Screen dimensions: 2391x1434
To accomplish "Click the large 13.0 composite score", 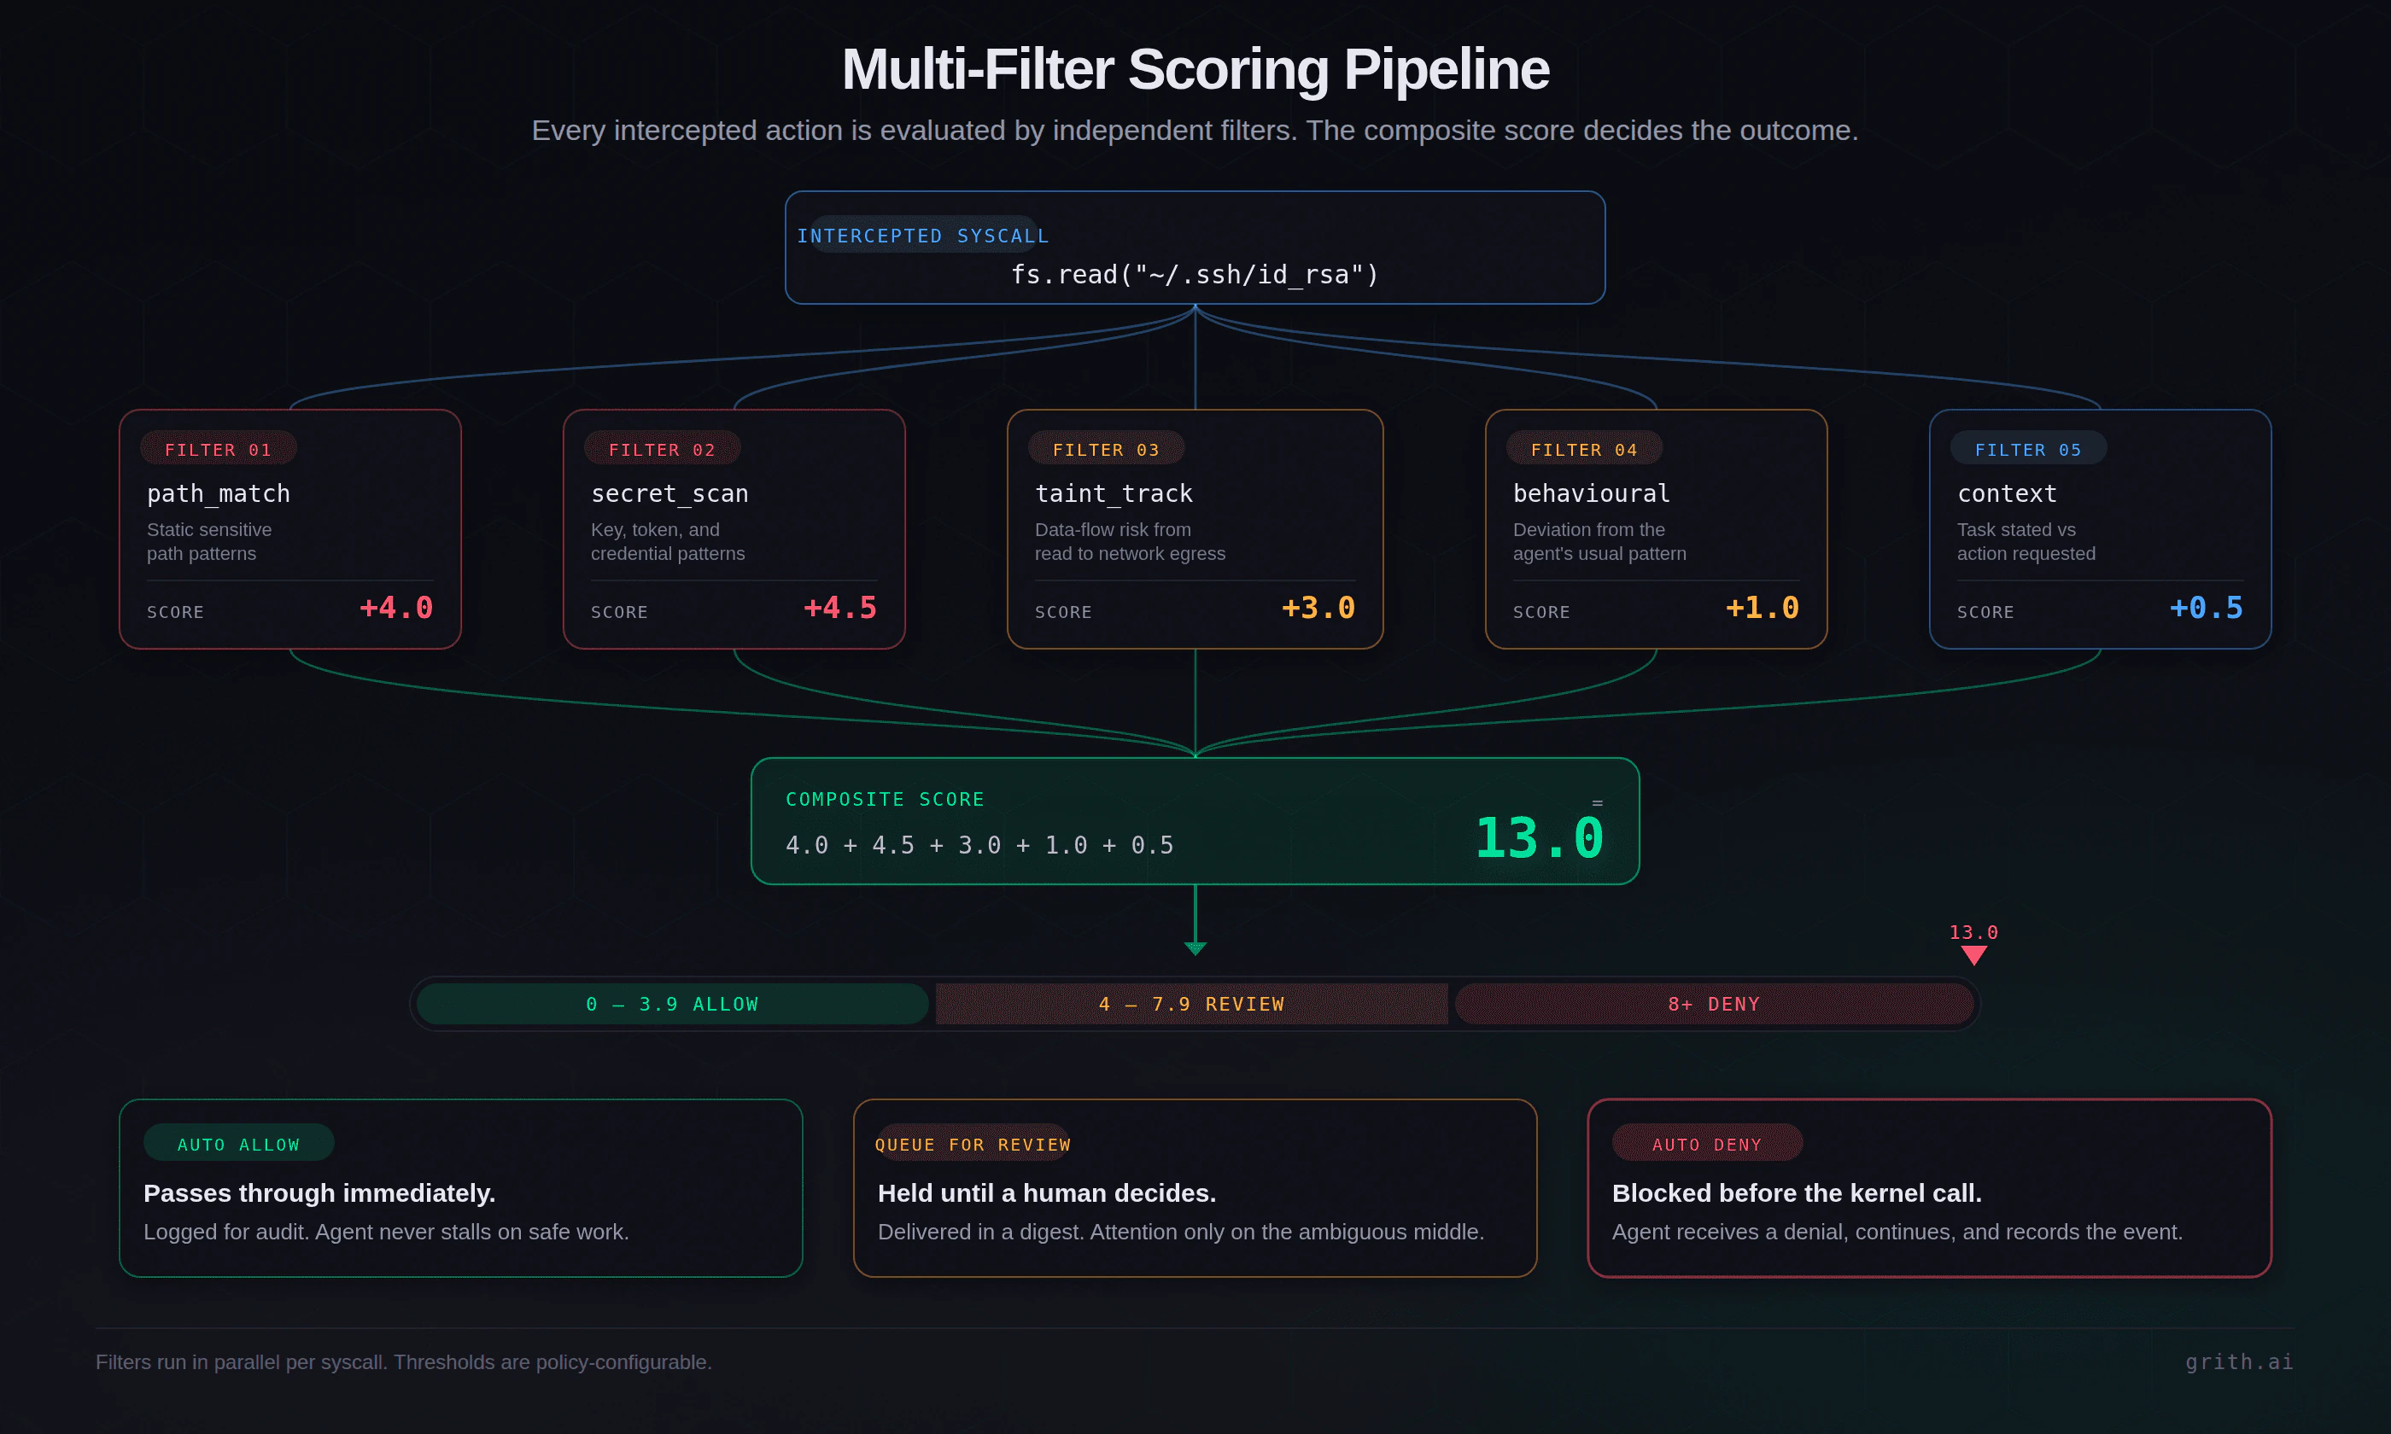I will (1539, 836).
